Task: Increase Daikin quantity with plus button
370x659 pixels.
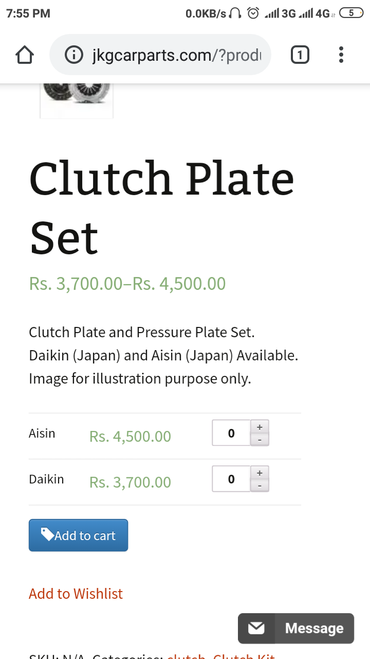Action: tap(260, 473)
